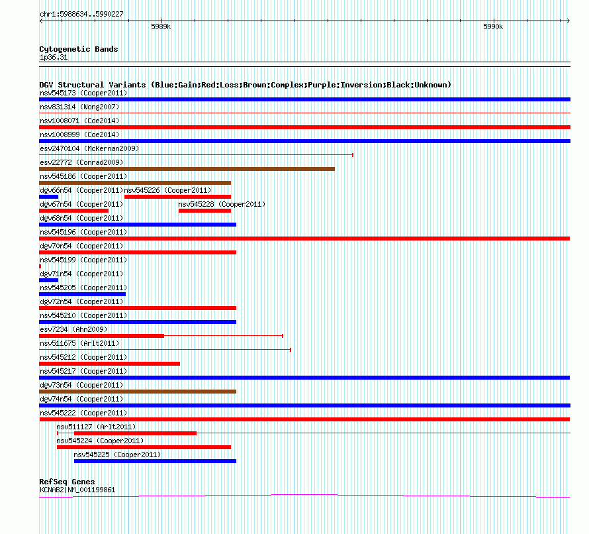Click the esv2470104 (McKernan2009) label
Screen dimensions: 589x534
tap(89, 148)
